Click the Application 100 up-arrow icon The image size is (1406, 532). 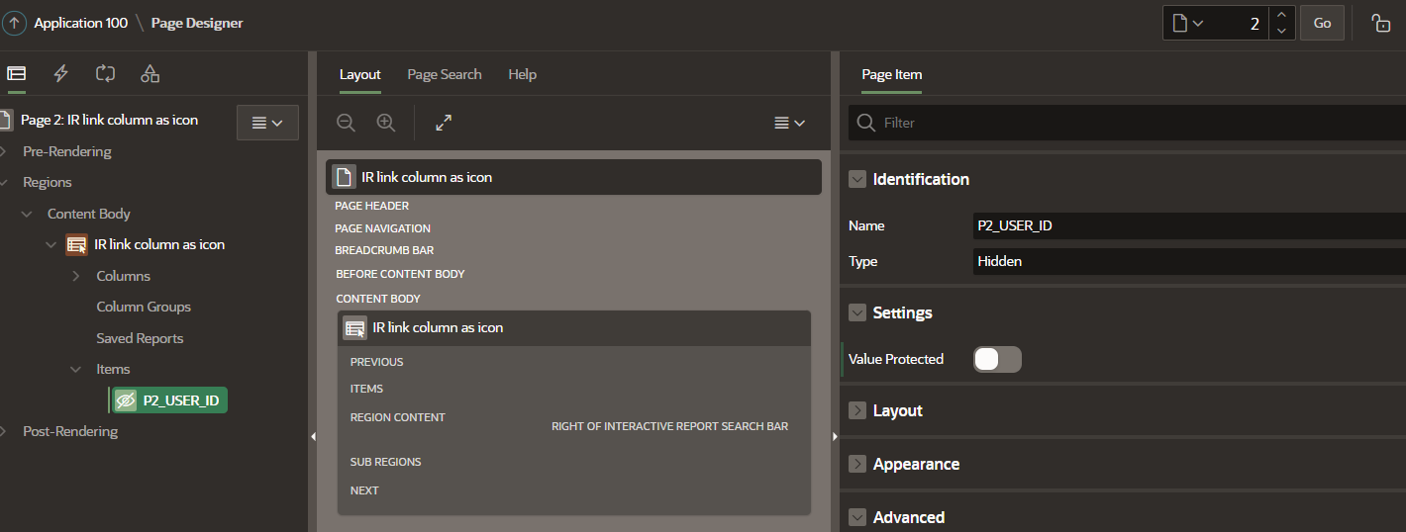[14, 23]
